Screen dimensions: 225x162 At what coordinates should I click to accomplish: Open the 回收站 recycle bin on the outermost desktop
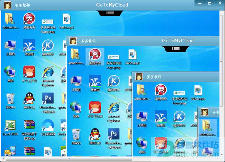tap(10, 101)
